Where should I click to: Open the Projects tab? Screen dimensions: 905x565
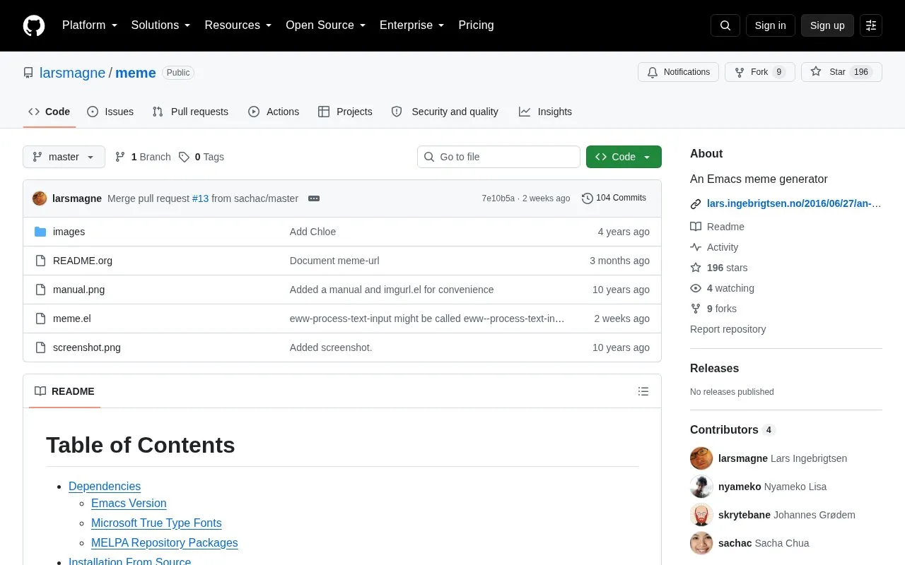tap(345, 112)
